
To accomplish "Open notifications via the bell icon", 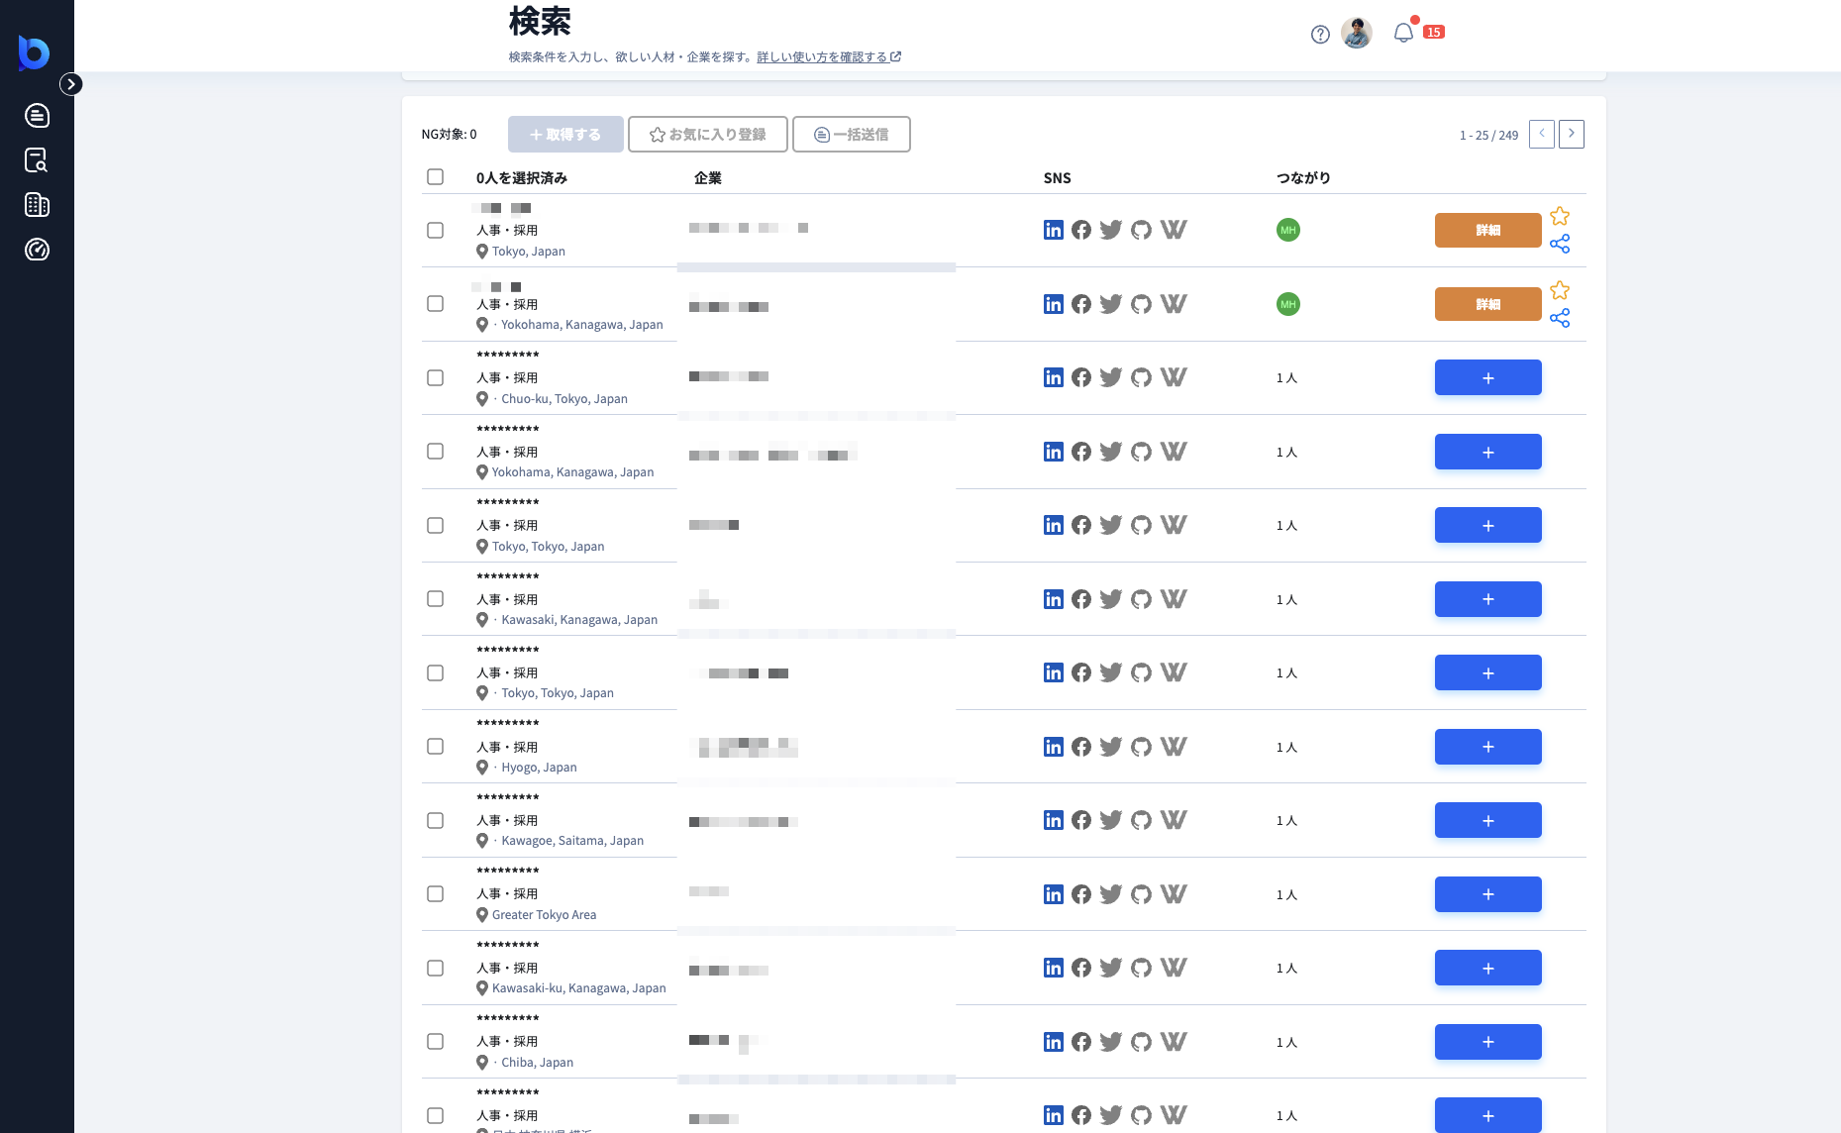I will [1402, 32].
